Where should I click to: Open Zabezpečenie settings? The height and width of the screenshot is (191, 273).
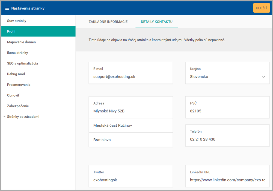(x=18, y=106)
